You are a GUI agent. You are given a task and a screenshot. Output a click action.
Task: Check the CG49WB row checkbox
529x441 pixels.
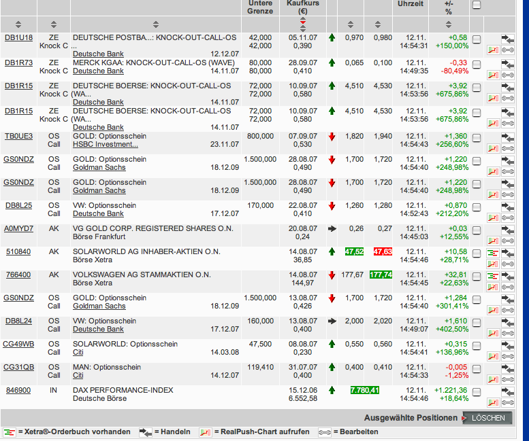477,346
